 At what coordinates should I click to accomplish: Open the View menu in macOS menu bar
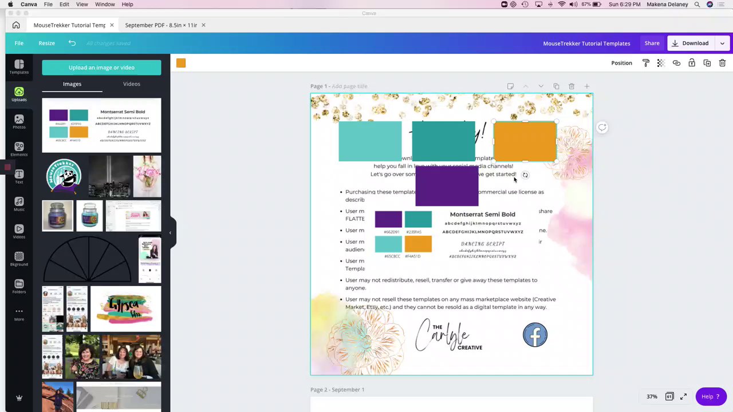[82, 5]
